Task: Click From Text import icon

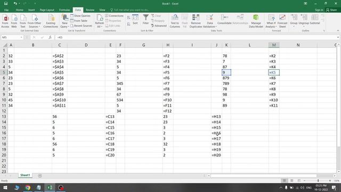Action: [x=23, y=21]
